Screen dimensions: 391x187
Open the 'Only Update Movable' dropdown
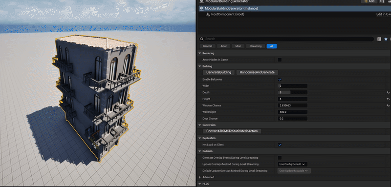coord(294,171)
